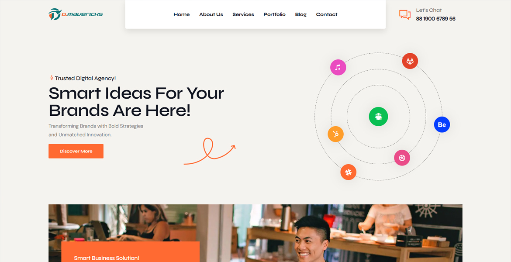Open the Services menu
The height and width of the screenshot is (262, 511).
[243, 14]
